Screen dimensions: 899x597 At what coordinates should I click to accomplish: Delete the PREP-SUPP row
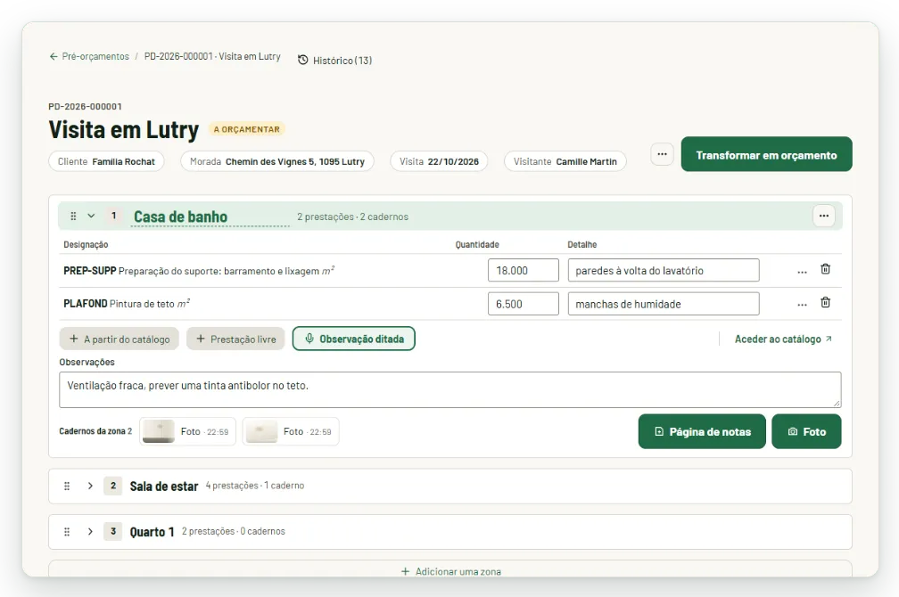tap(826, 269)
